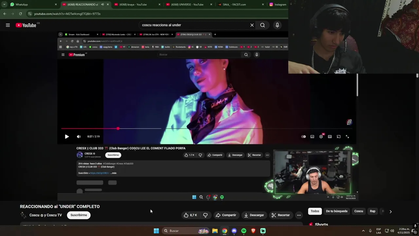Image resolution: width=419 pixels, height=236 pixels.
Task: Open the Windows Start menu
Action: coord(156,231)
